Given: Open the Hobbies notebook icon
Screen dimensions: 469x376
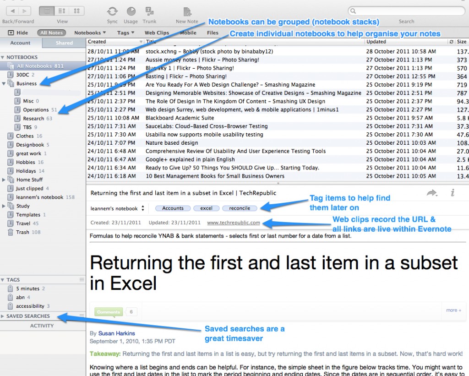Looking at the screenshot, I should [x=11, y=162].
